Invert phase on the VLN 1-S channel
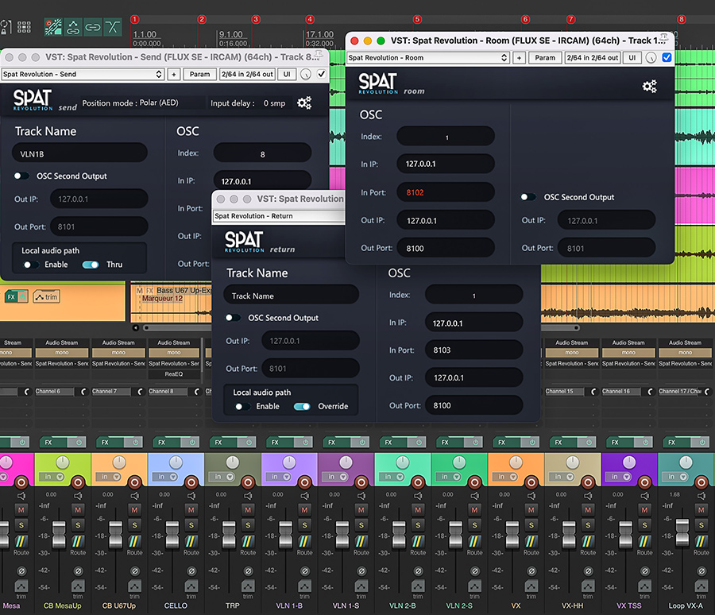The height and width of the screenshot is (615, 715). pos(361,571)
